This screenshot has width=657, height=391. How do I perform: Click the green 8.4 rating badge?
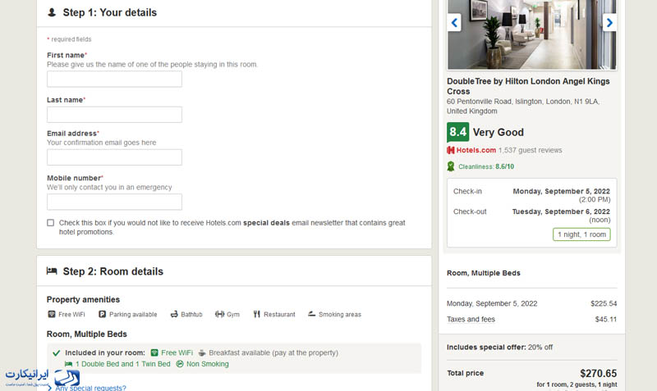click(x=457, y=132)
